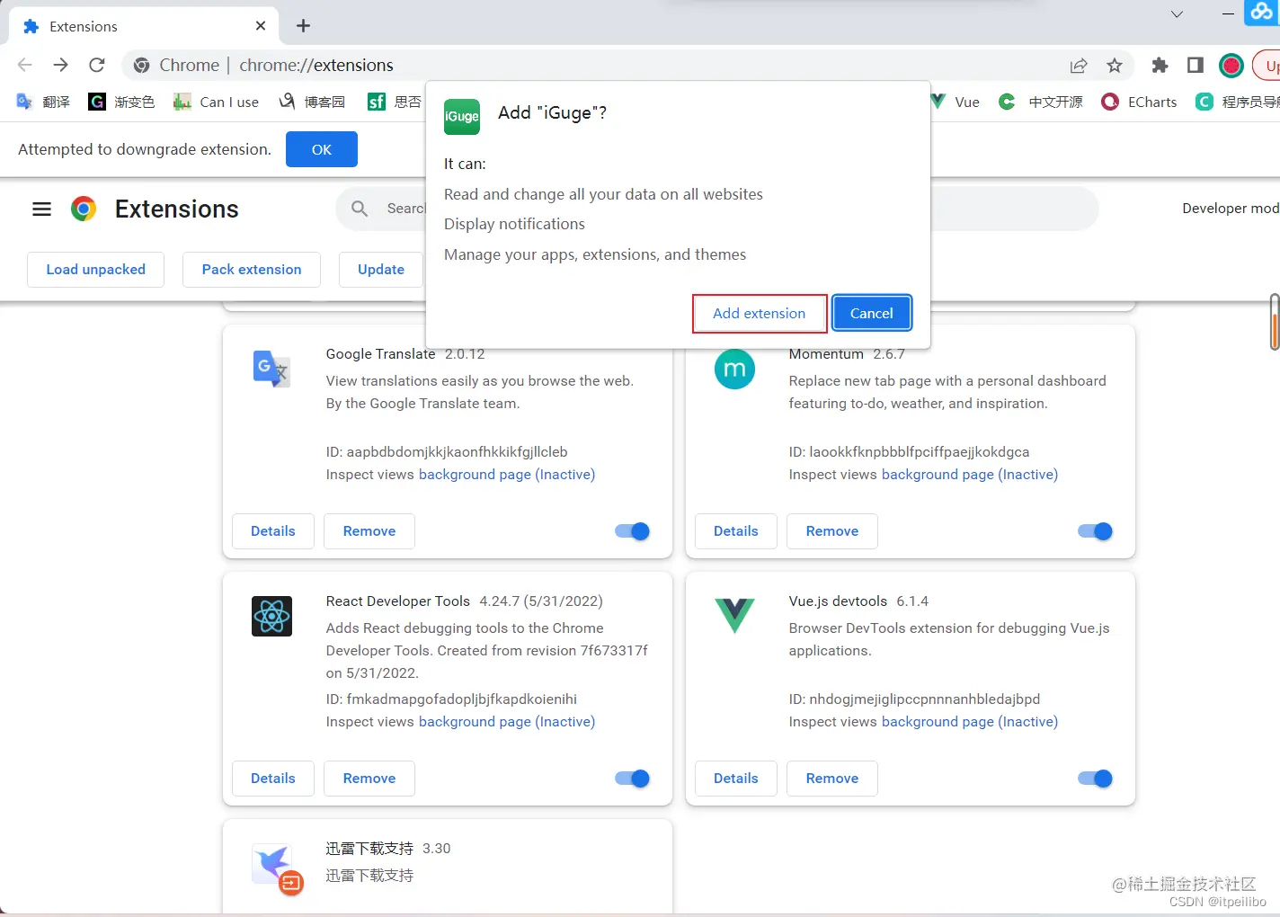
Task: Click the Update button at toolbar edge
Action: tap(1266, 66)
